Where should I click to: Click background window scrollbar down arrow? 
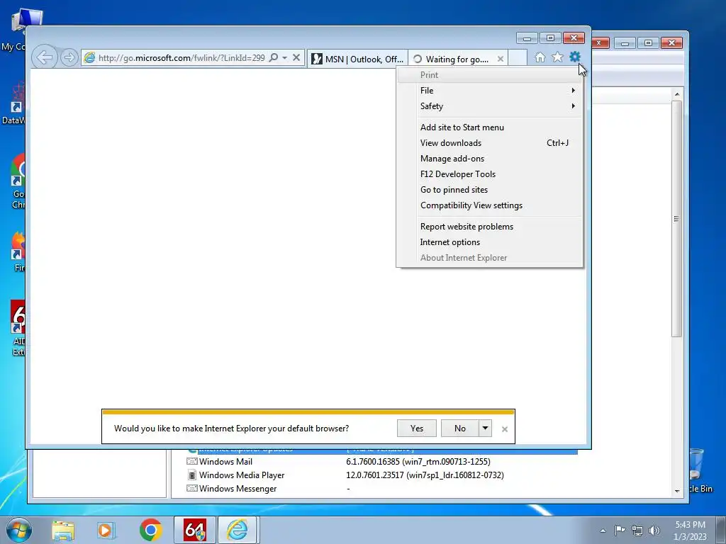pyautogui.click(x=677, y=491)
